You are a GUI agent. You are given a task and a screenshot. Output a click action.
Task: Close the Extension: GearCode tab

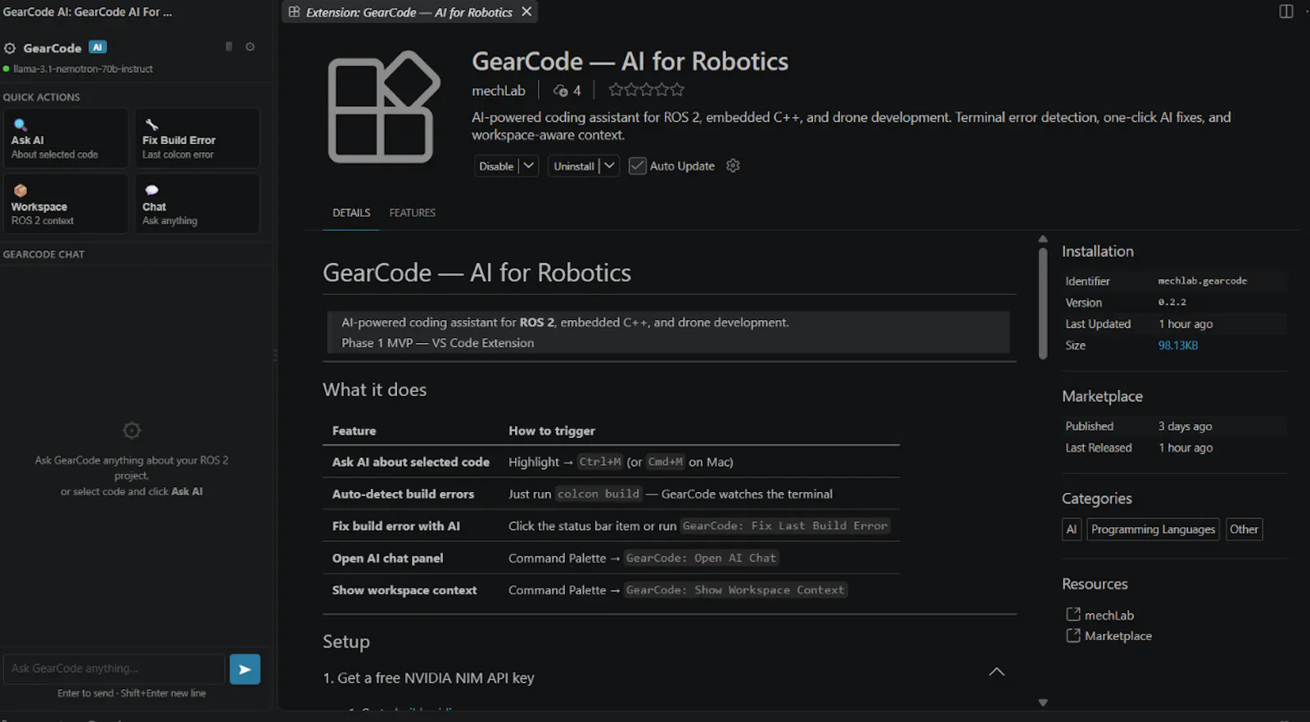(x=526, y=11)
